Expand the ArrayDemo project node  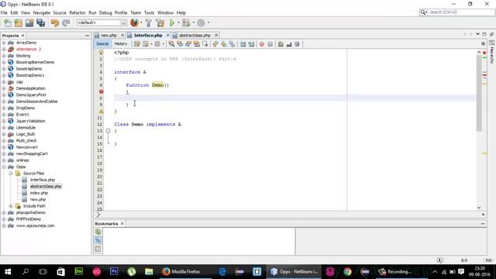[x=4, y=43]
